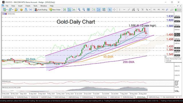Select the text label tool
This screenshot has width=183, height=103.
[x=142, y=10]
